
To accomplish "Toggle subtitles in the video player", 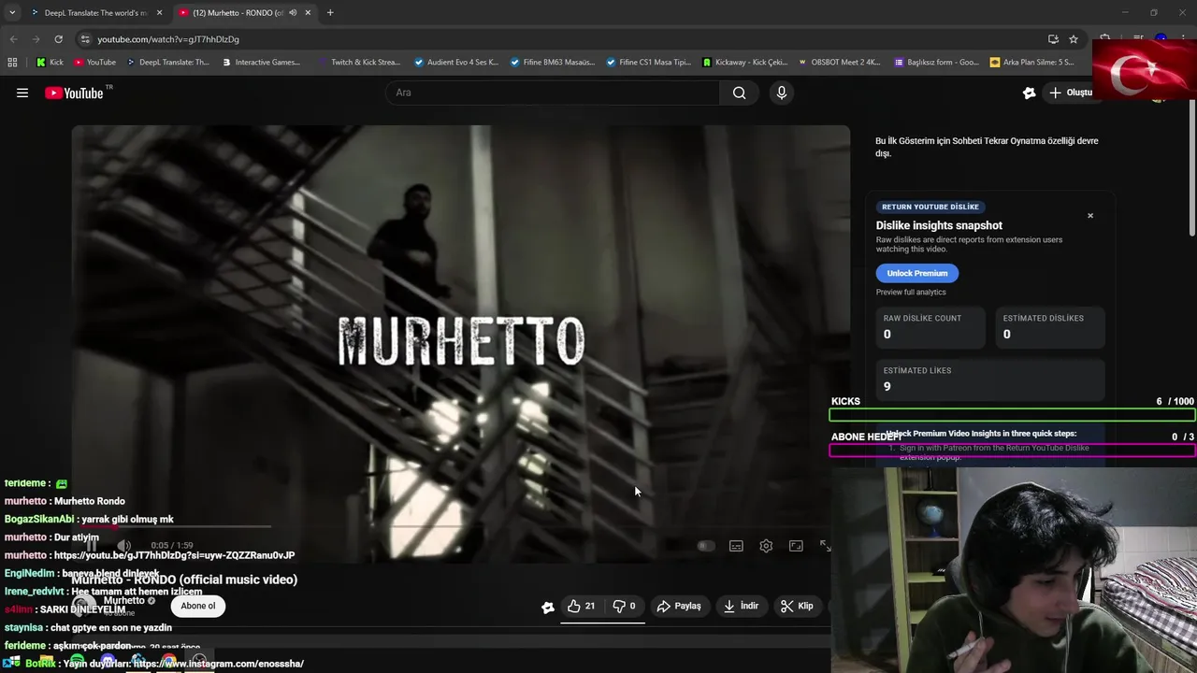I will click(x=736, y=546).
